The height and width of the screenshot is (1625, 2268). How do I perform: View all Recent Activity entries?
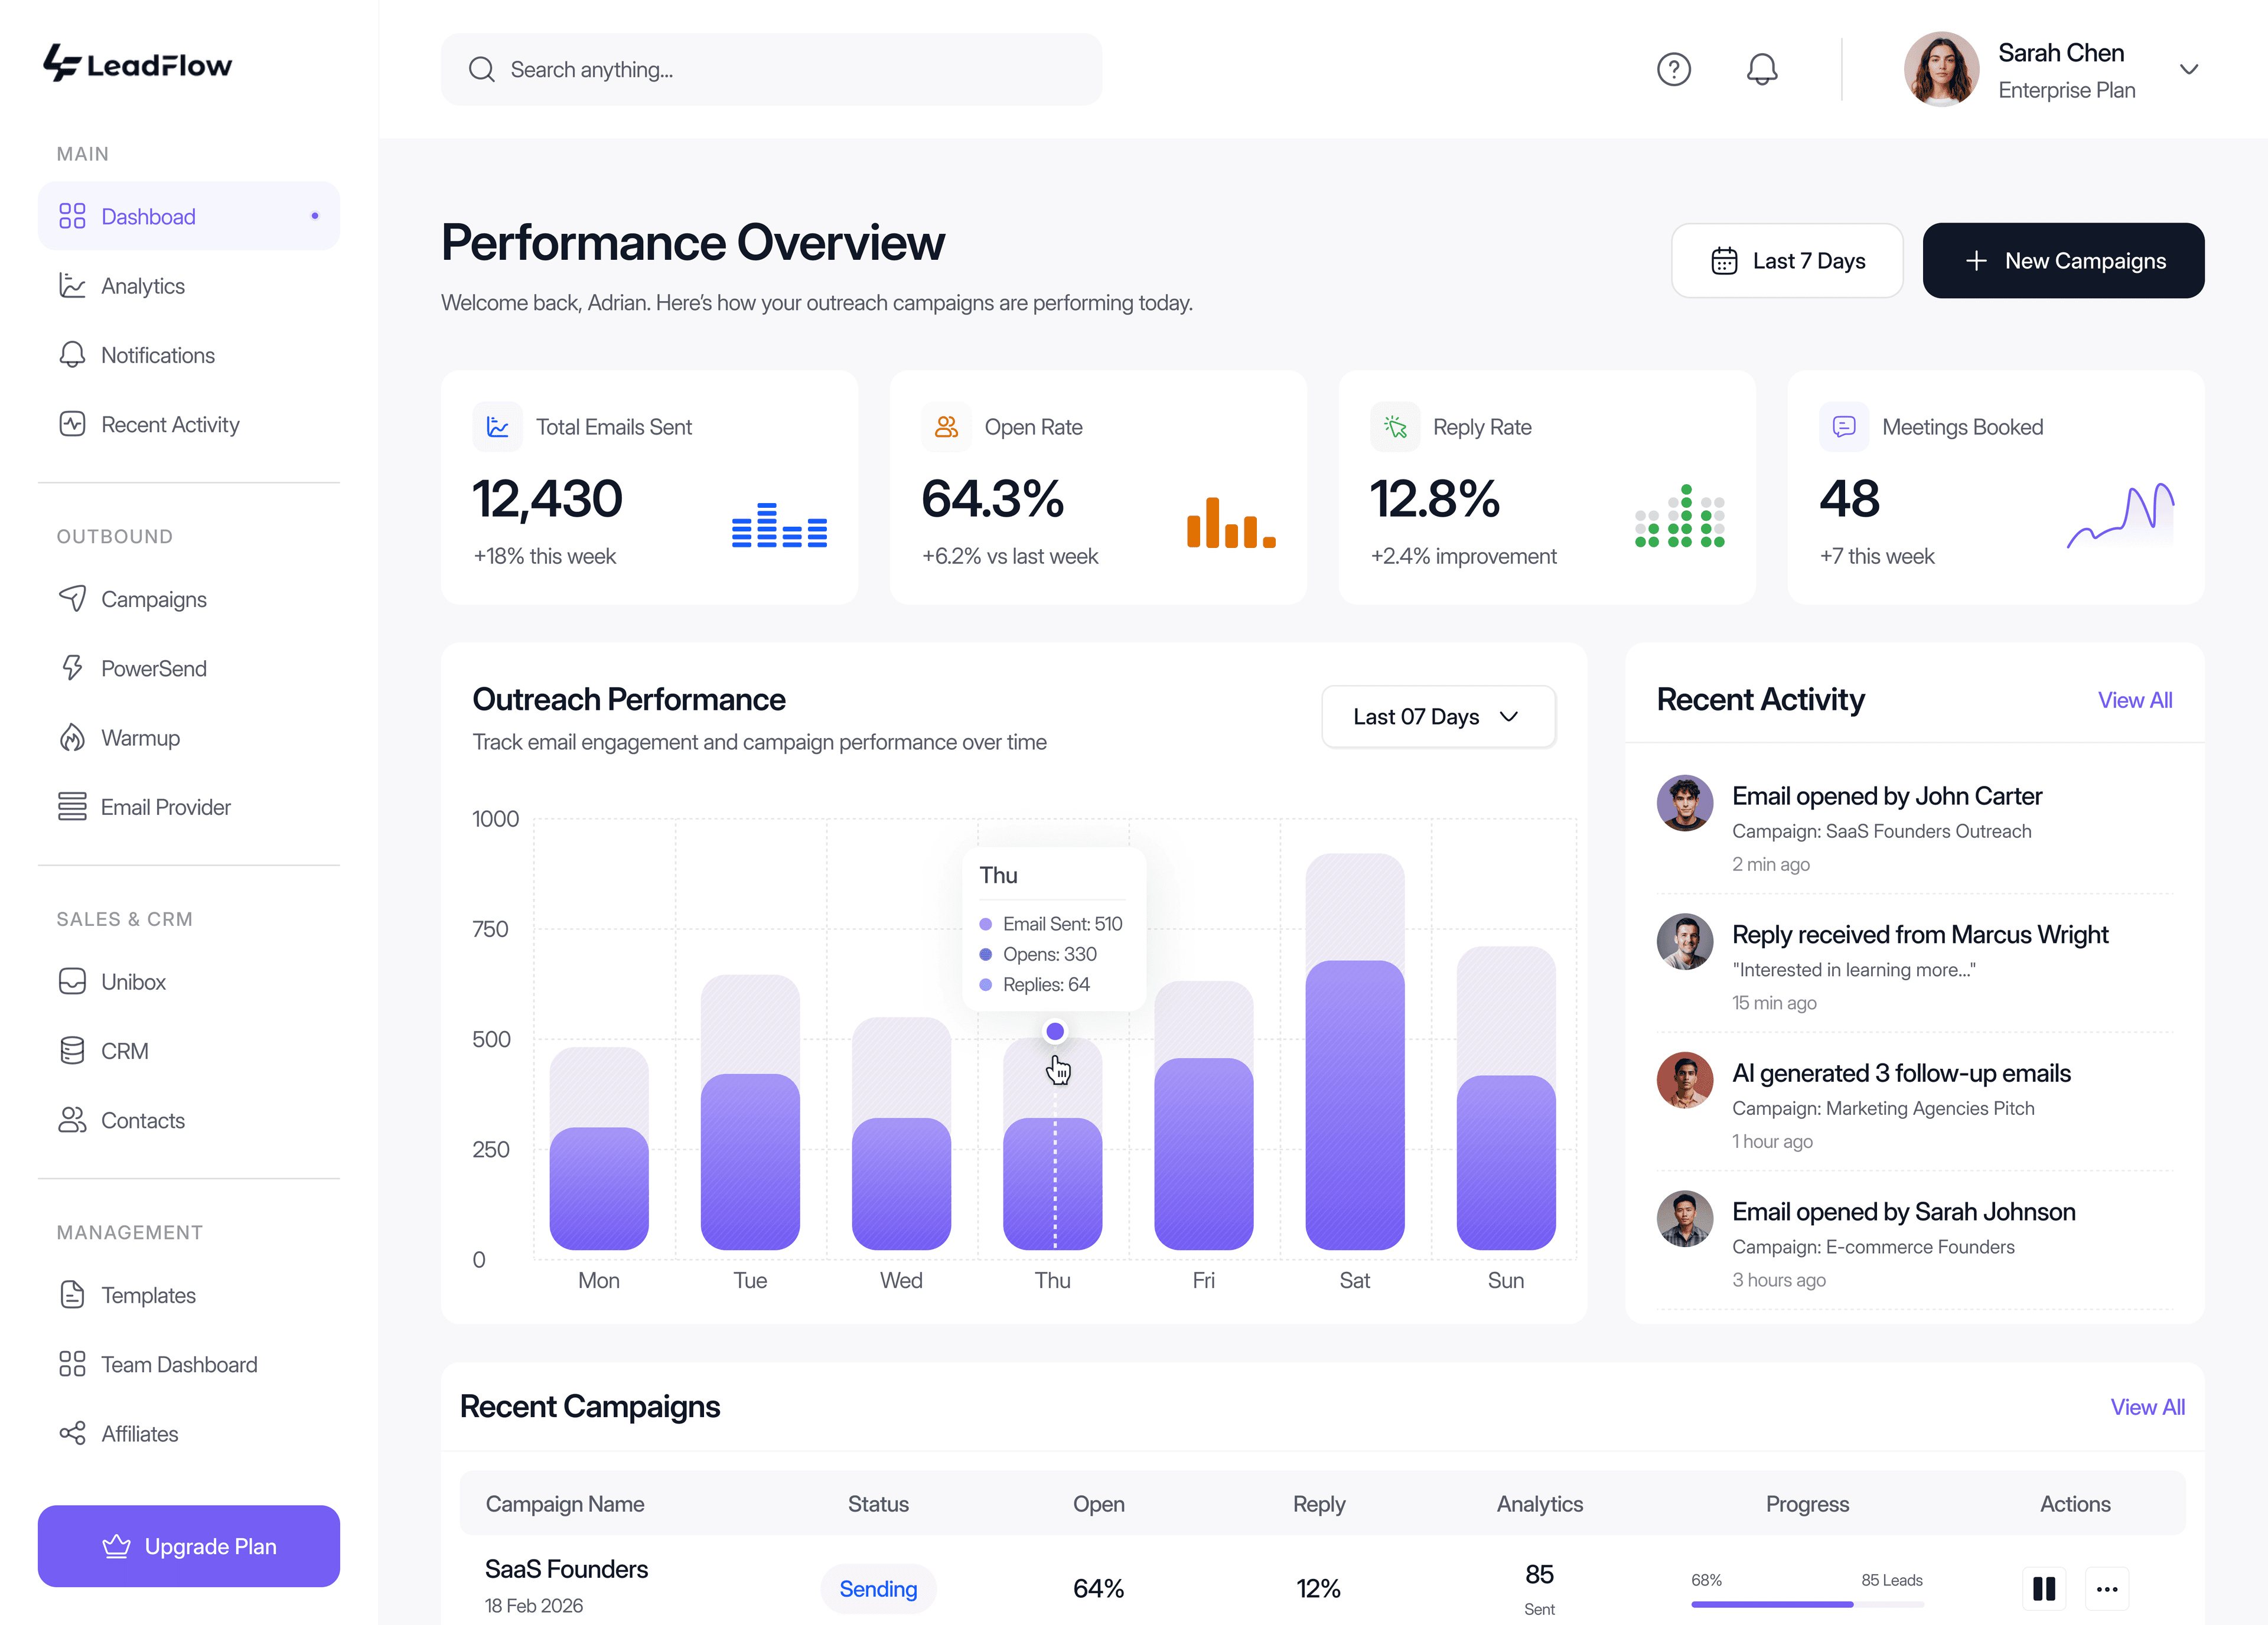coord(2135,700)
